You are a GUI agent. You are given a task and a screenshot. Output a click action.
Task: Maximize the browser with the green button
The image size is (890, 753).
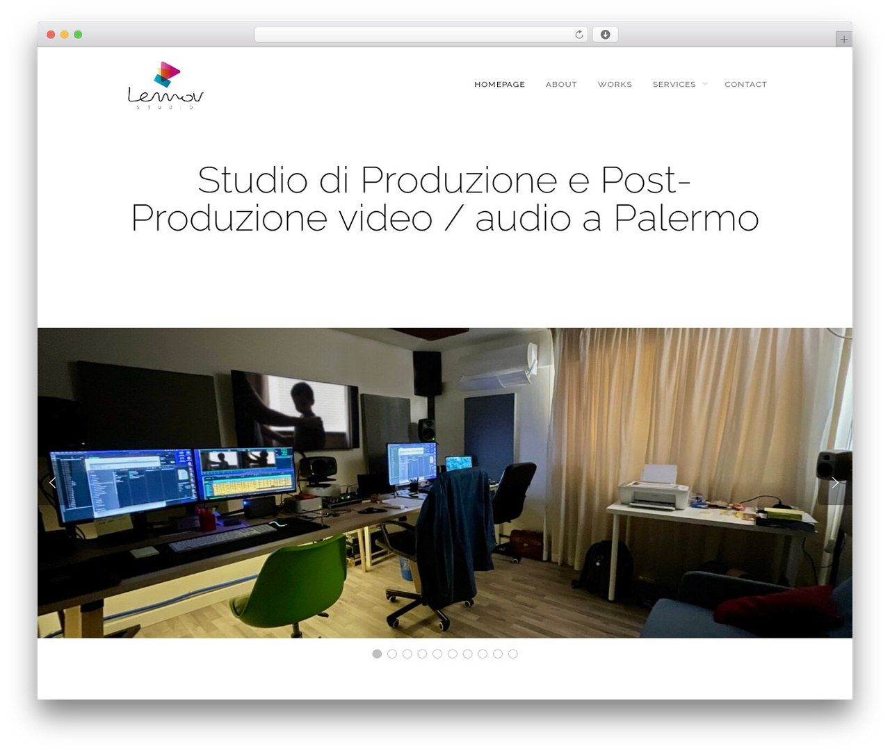click(x=78, y=35)
